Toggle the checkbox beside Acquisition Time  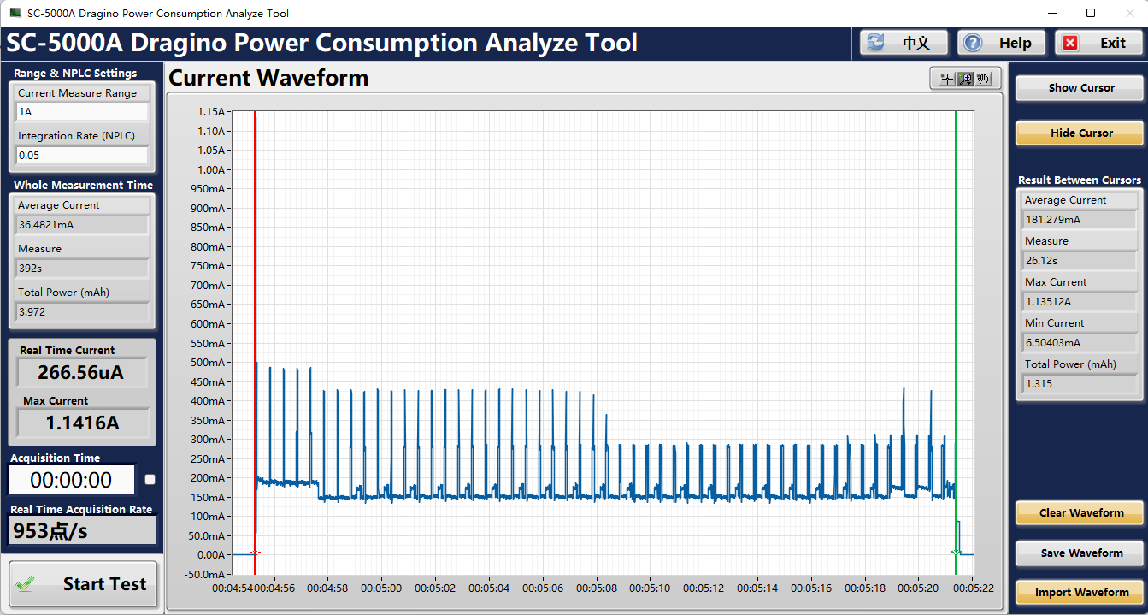tap(150, 479)
